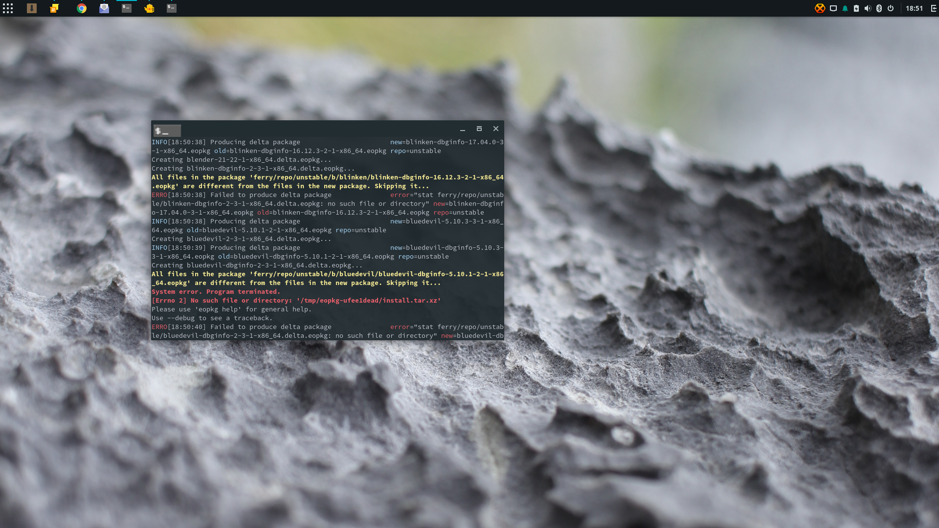Screen dimensions: 939x528
Task: Click the 'System error. Program terminated.' line
Action: click(216, 292)
